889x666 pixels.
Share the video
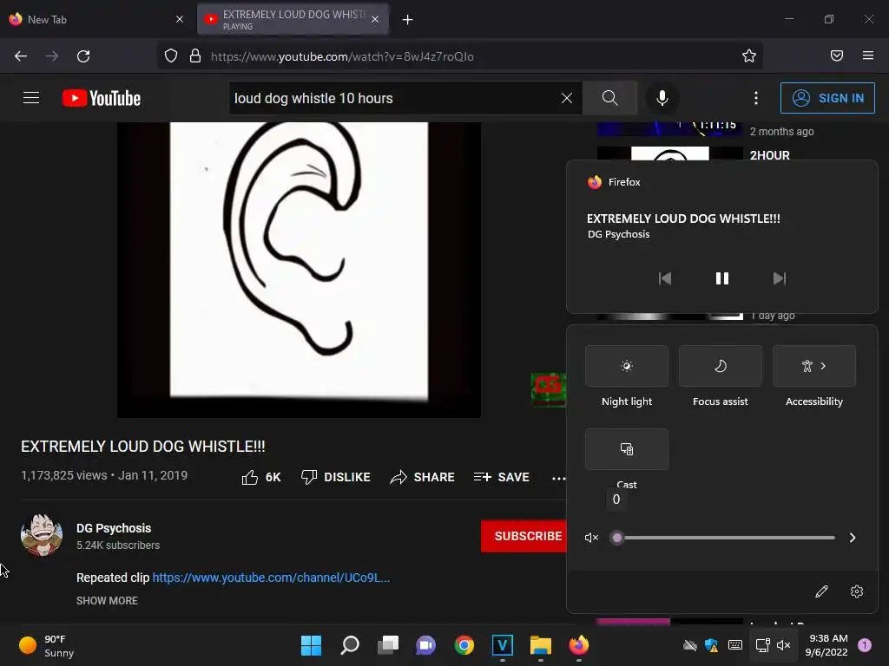point(423,478)
